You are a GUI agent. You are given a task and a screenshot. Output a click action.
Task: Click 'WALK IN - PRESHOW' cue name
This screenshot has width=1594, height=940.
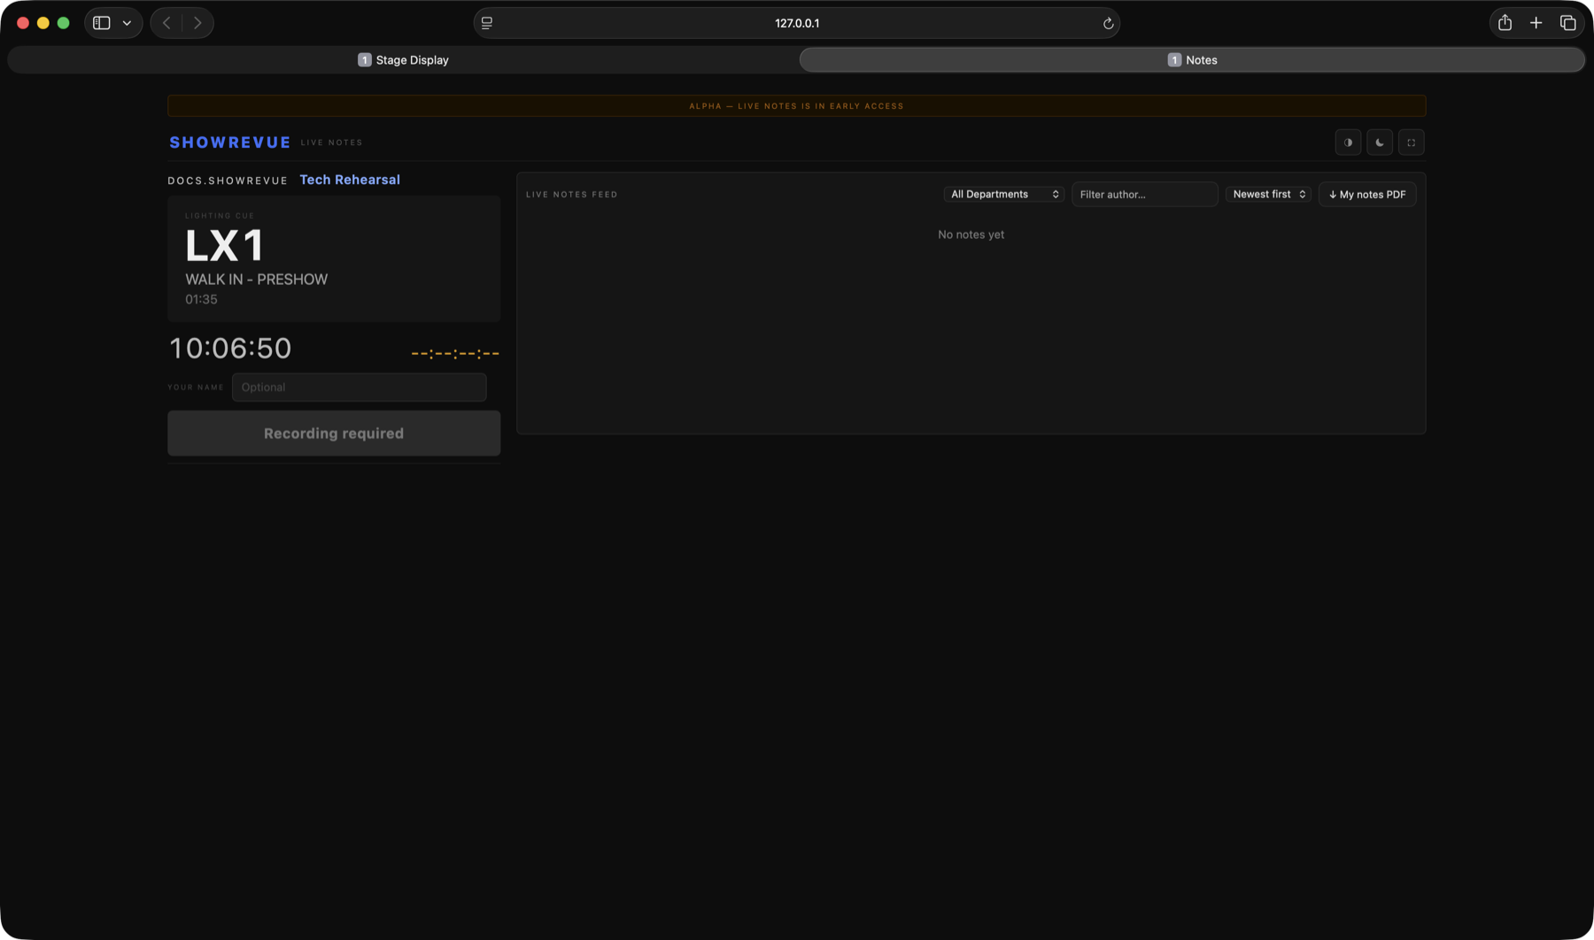256,279
